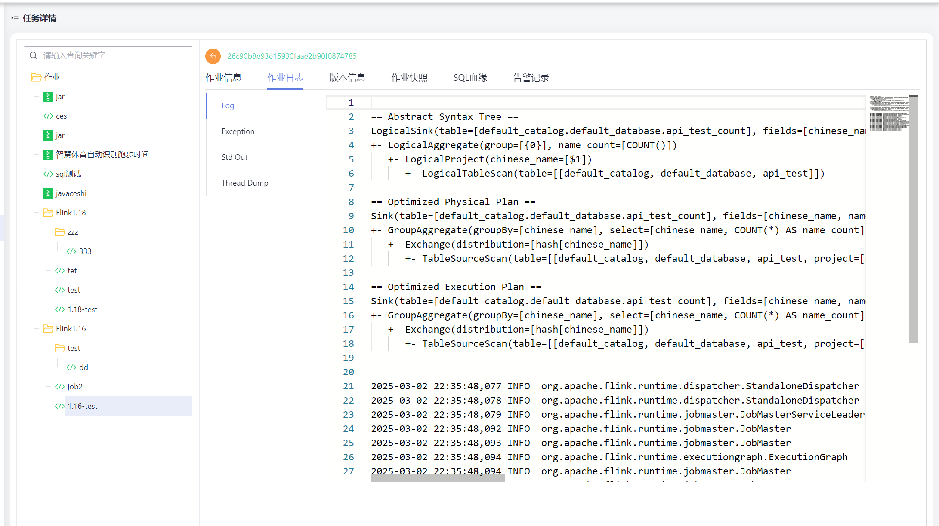The image size is (939, 526).
Task: Click the orange back arrow button
Action: (213, 56)
